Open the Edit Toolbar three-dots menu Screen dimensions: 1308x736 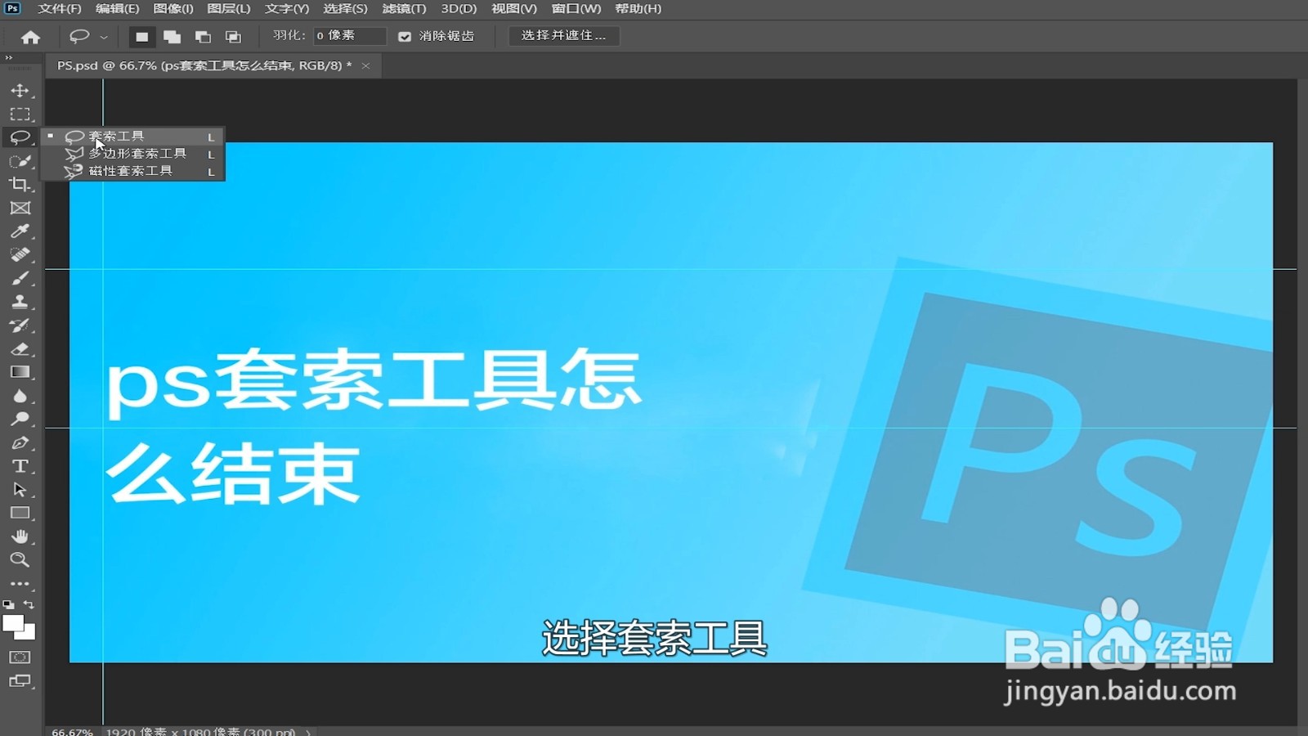point(20,584)
